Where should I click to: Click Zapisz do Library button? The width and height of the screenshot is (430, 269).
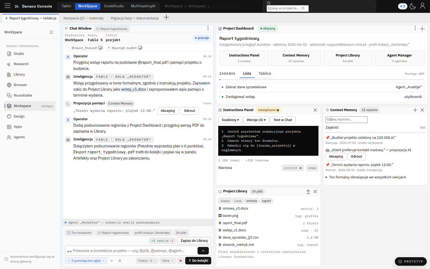pyautogui.click(x=194, y=241)
